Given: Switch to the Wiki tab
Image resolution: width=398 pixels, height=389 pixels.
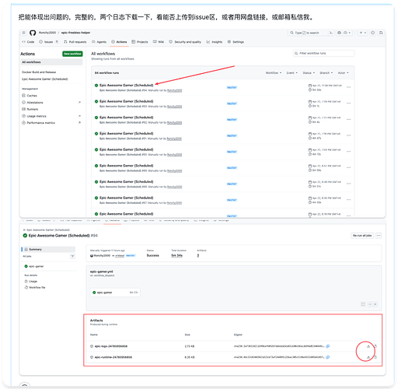Looking at the screenshot, I should pos(159,42).
